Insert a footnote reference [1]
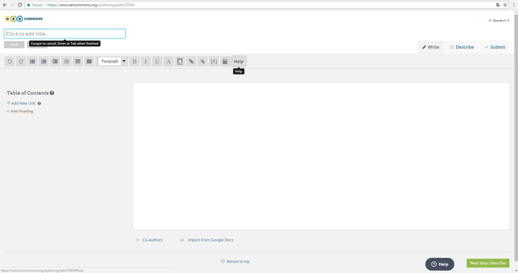The image size is (518, 273). (x=214, y=62)
